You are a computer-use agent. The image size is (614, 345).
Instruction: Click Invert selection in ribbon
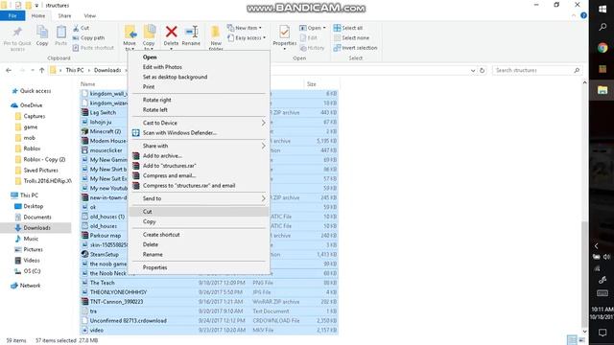[x=356, y=48]
